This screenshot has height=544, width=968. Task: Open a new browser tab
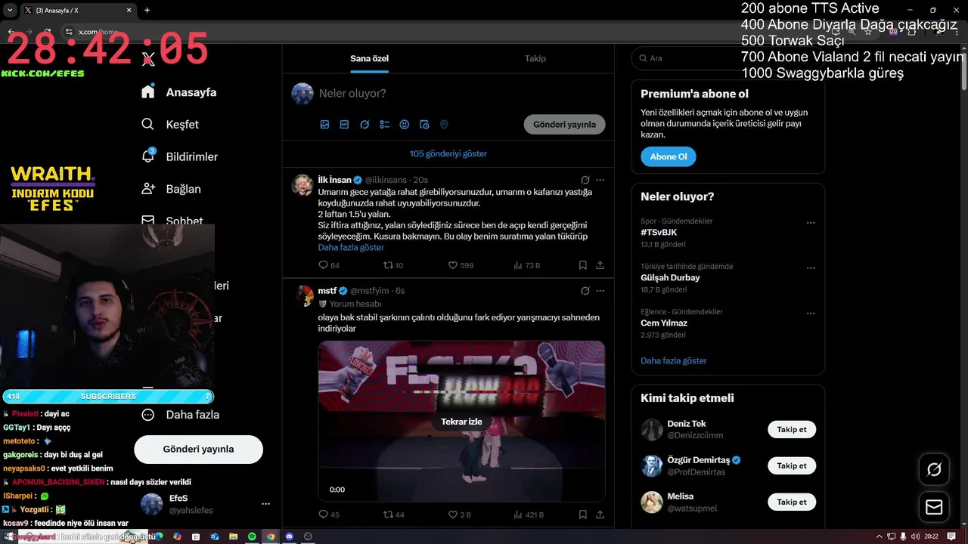147,10
